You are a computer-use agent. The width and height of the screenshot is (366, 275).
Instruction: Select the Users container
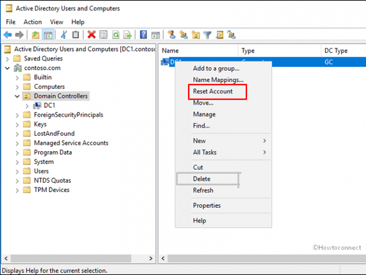click(x=41, y=171)
